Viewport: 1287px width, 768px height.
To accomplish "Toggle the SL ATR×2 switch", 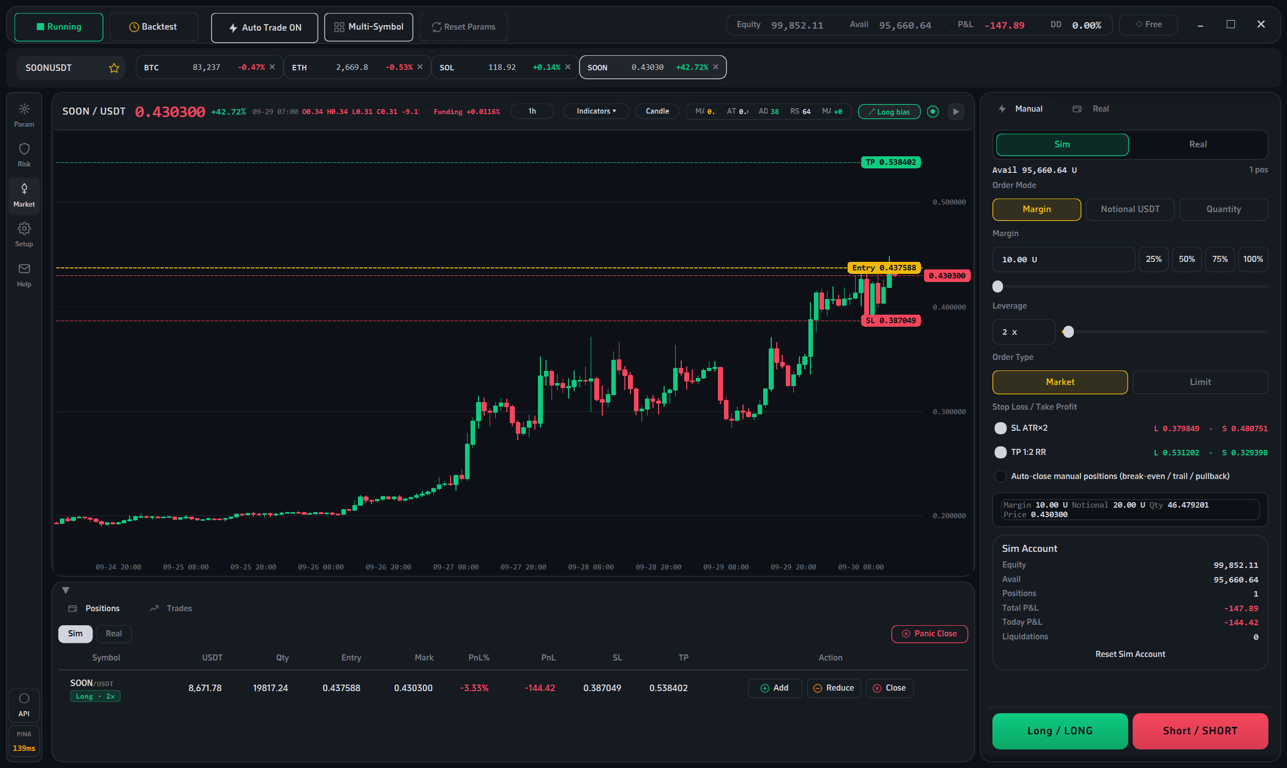I will click(x=1000, y=428).
